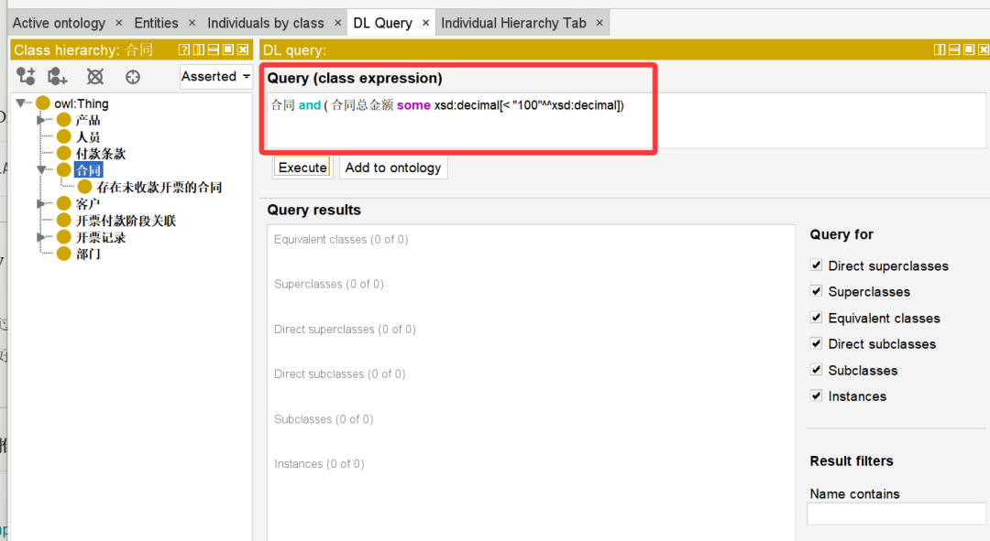Close the Entities tab
990x541 pixels.
pos(192,23)
